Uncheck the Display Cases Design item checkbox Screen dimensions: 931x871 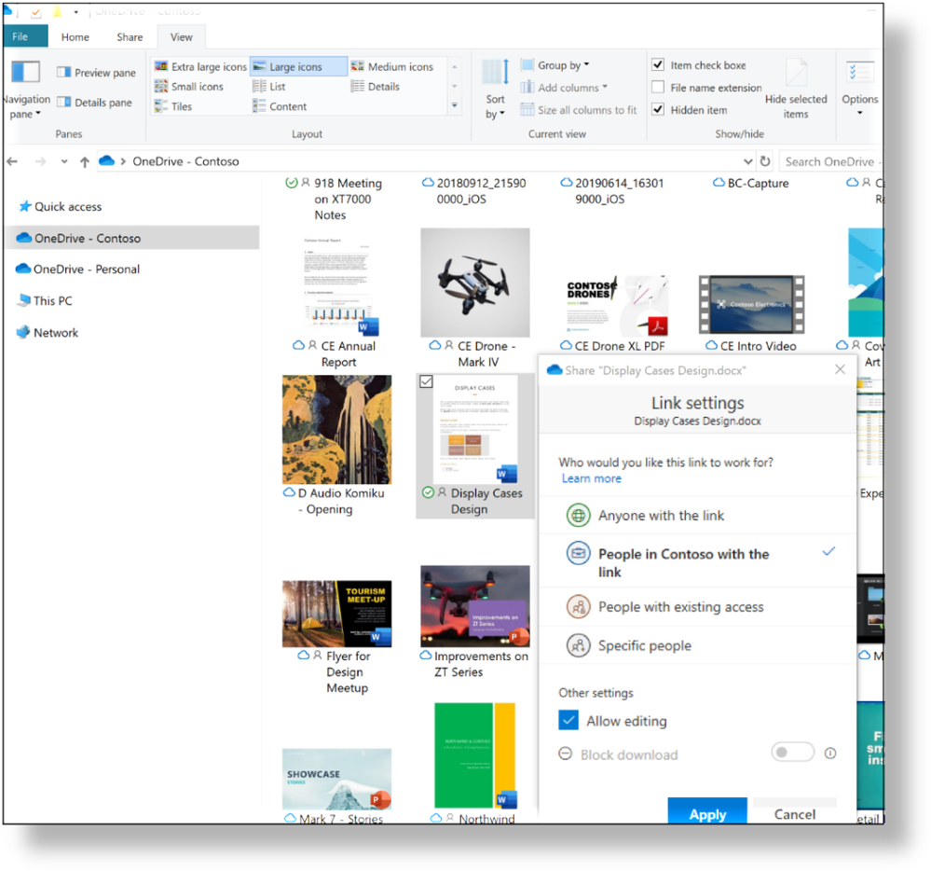tap(426, 381)
